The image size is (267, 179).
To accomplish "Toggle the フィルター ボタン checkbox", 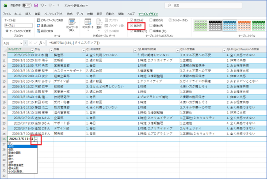I will tap(170, 20).
